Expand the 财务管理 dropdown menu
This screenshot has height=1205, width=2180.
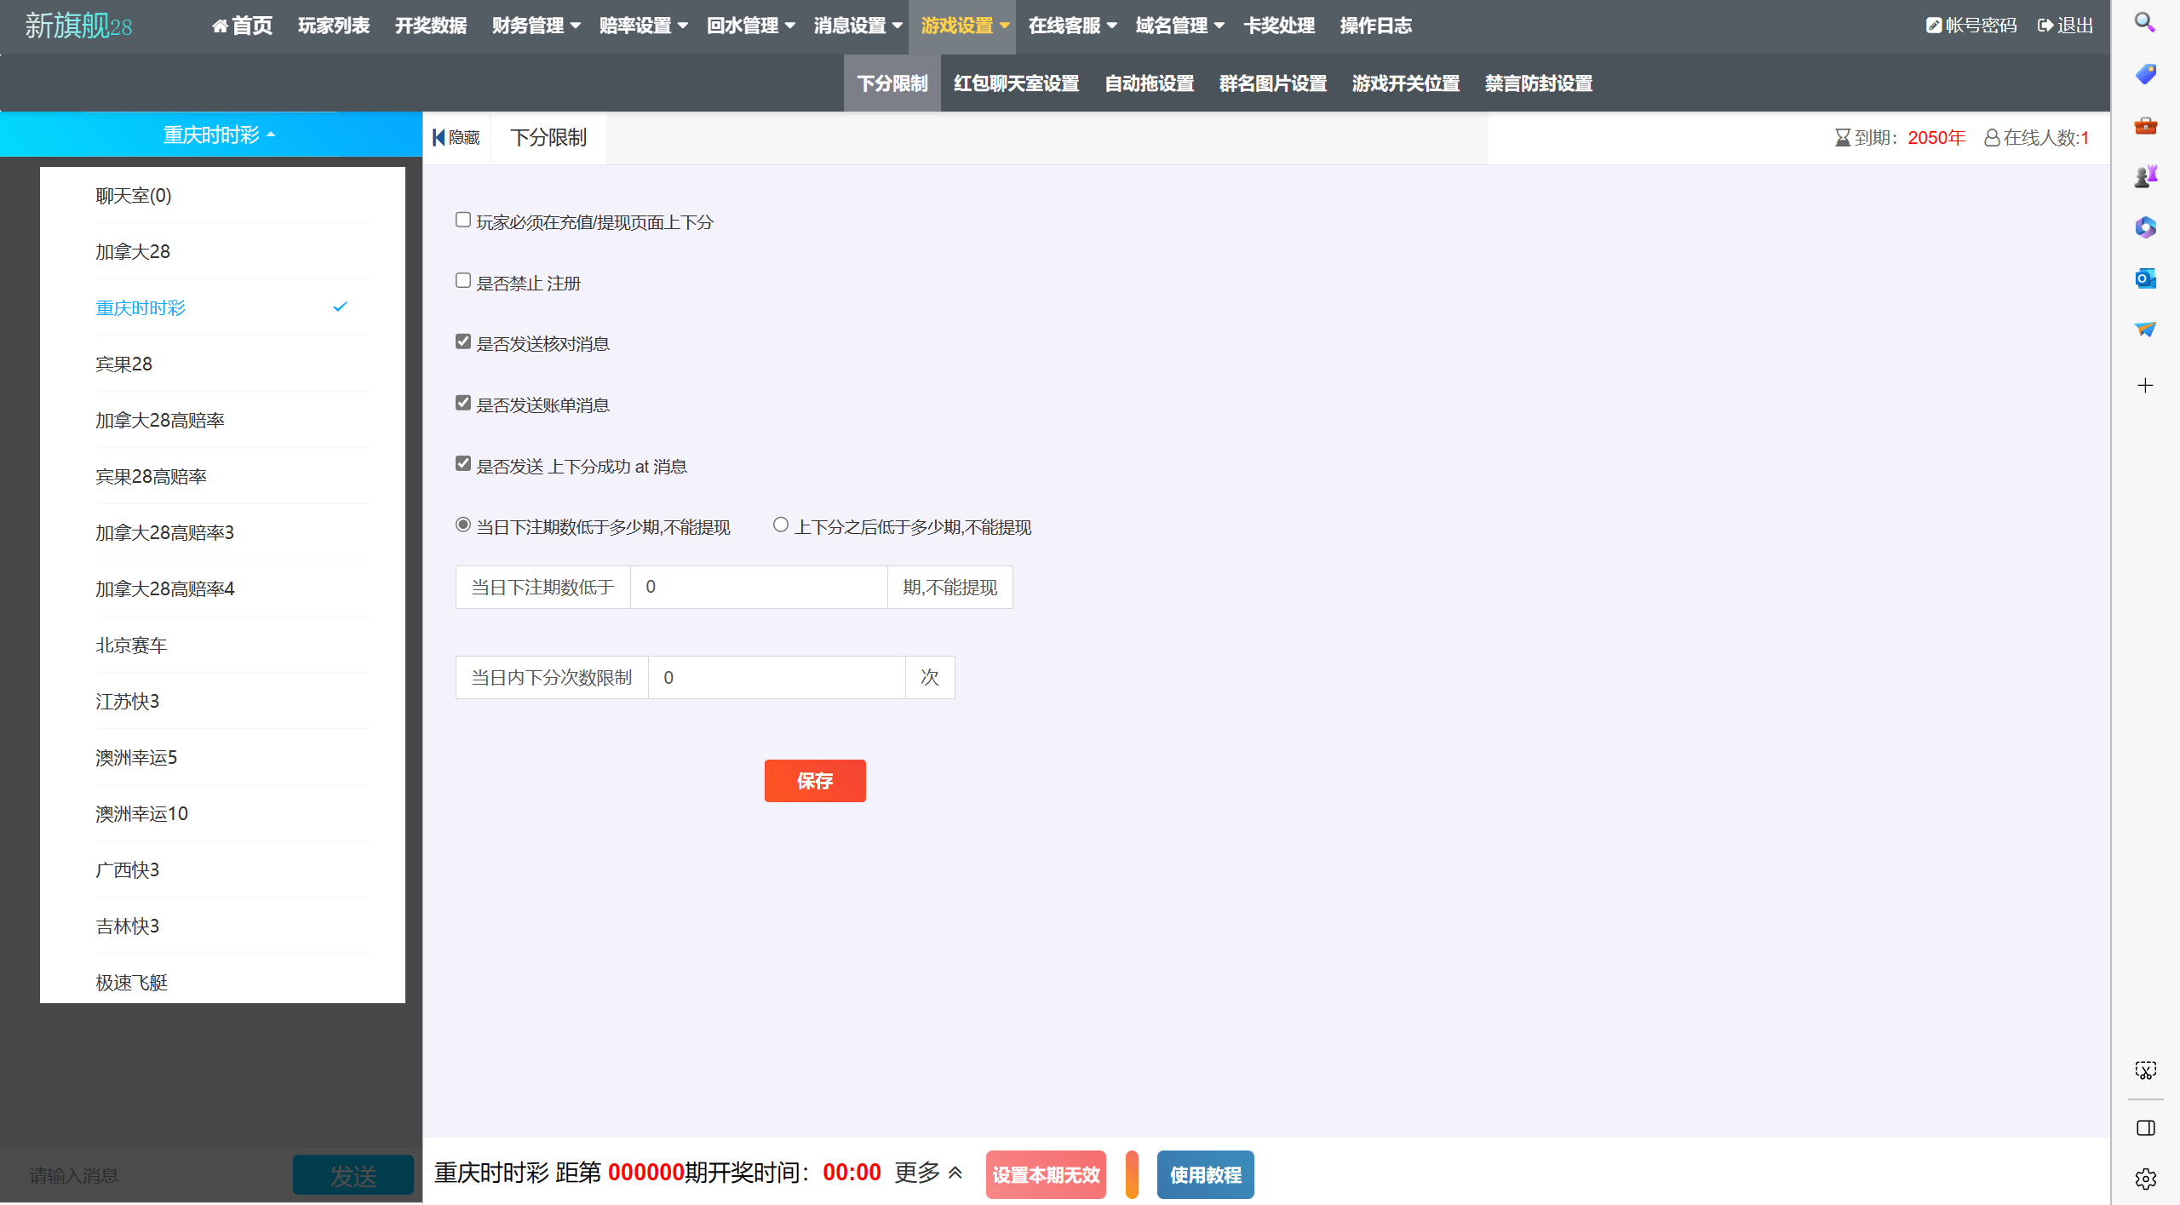[x=536, y=26]
